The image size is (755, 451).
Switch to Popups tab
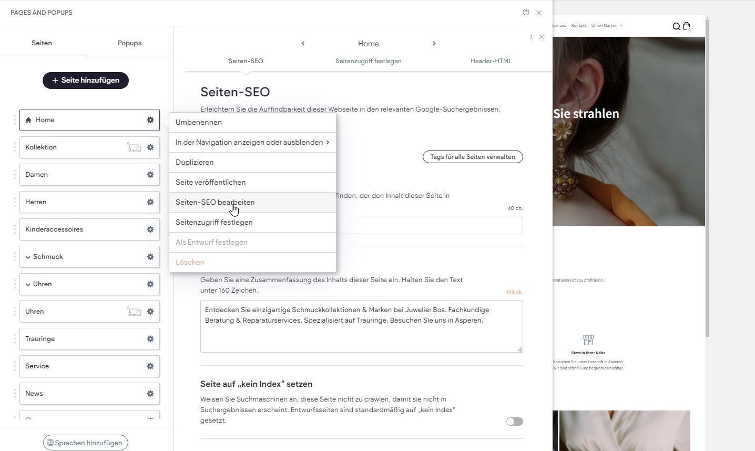click(x=129, y=43)
